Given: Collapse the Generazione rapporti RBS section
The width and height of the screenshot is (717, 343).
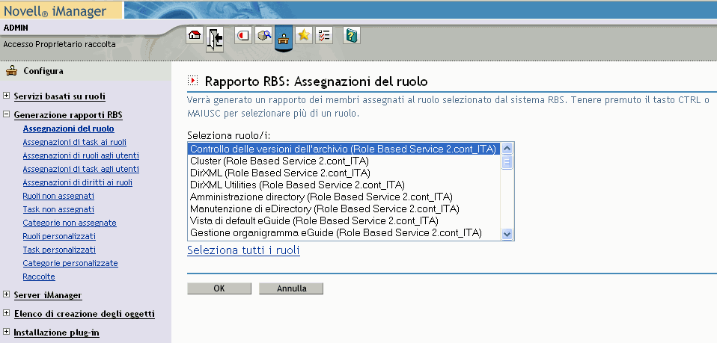Looking at the screenshot, I should (7, 114).
